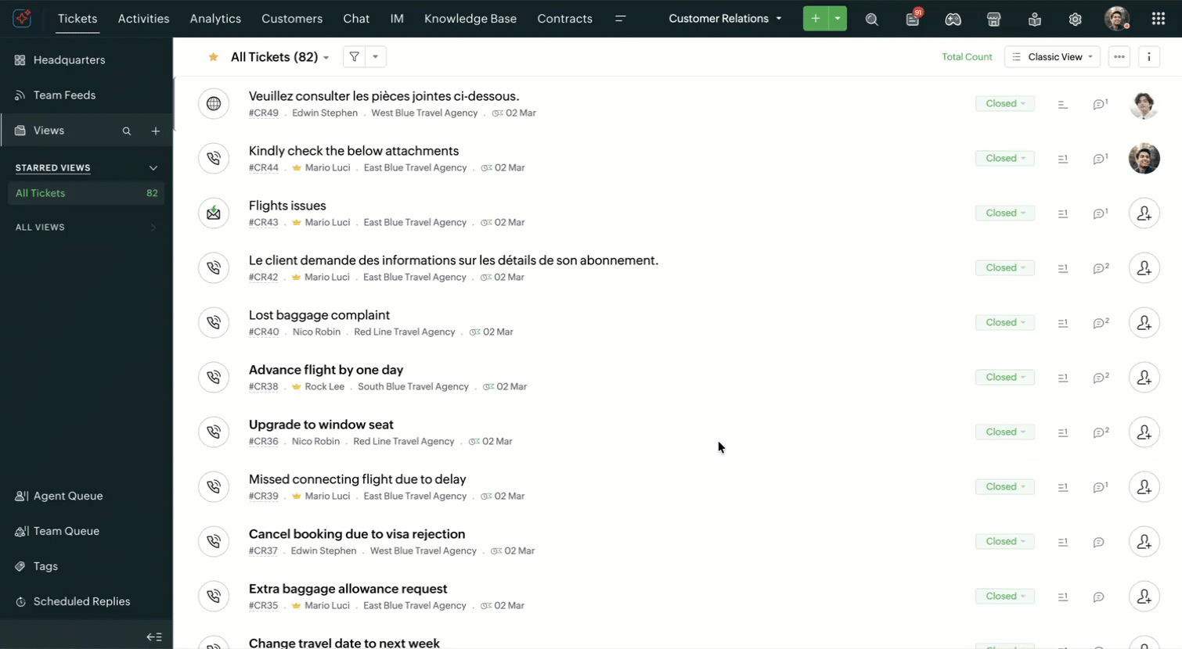Change Closed status on ticket #CR49
1182x649 pixels.
pyautogui.click(x=1005, y=104)
